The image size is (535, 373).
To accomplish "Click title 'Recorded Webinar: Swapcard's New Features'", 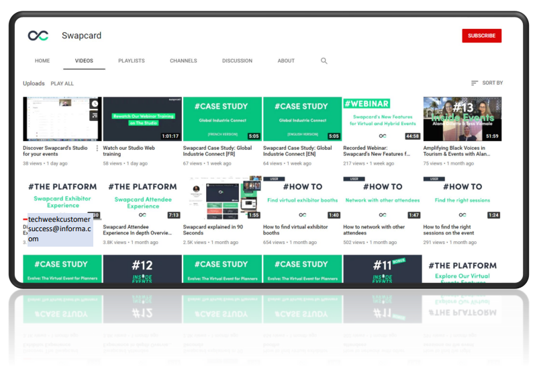I will click(377, 151).
